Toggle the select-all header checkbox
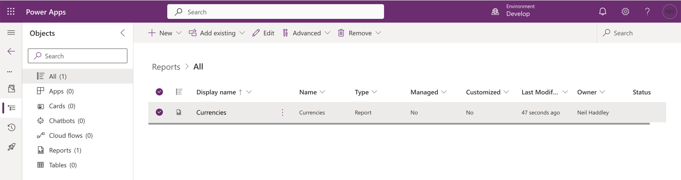The width and height of the screenshot is (681, 180). coord(159,92)
